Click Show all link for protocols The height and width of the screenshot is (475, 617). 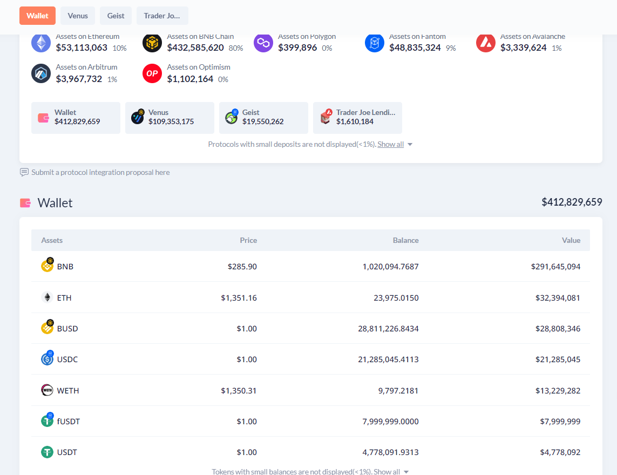coord(390,145)
